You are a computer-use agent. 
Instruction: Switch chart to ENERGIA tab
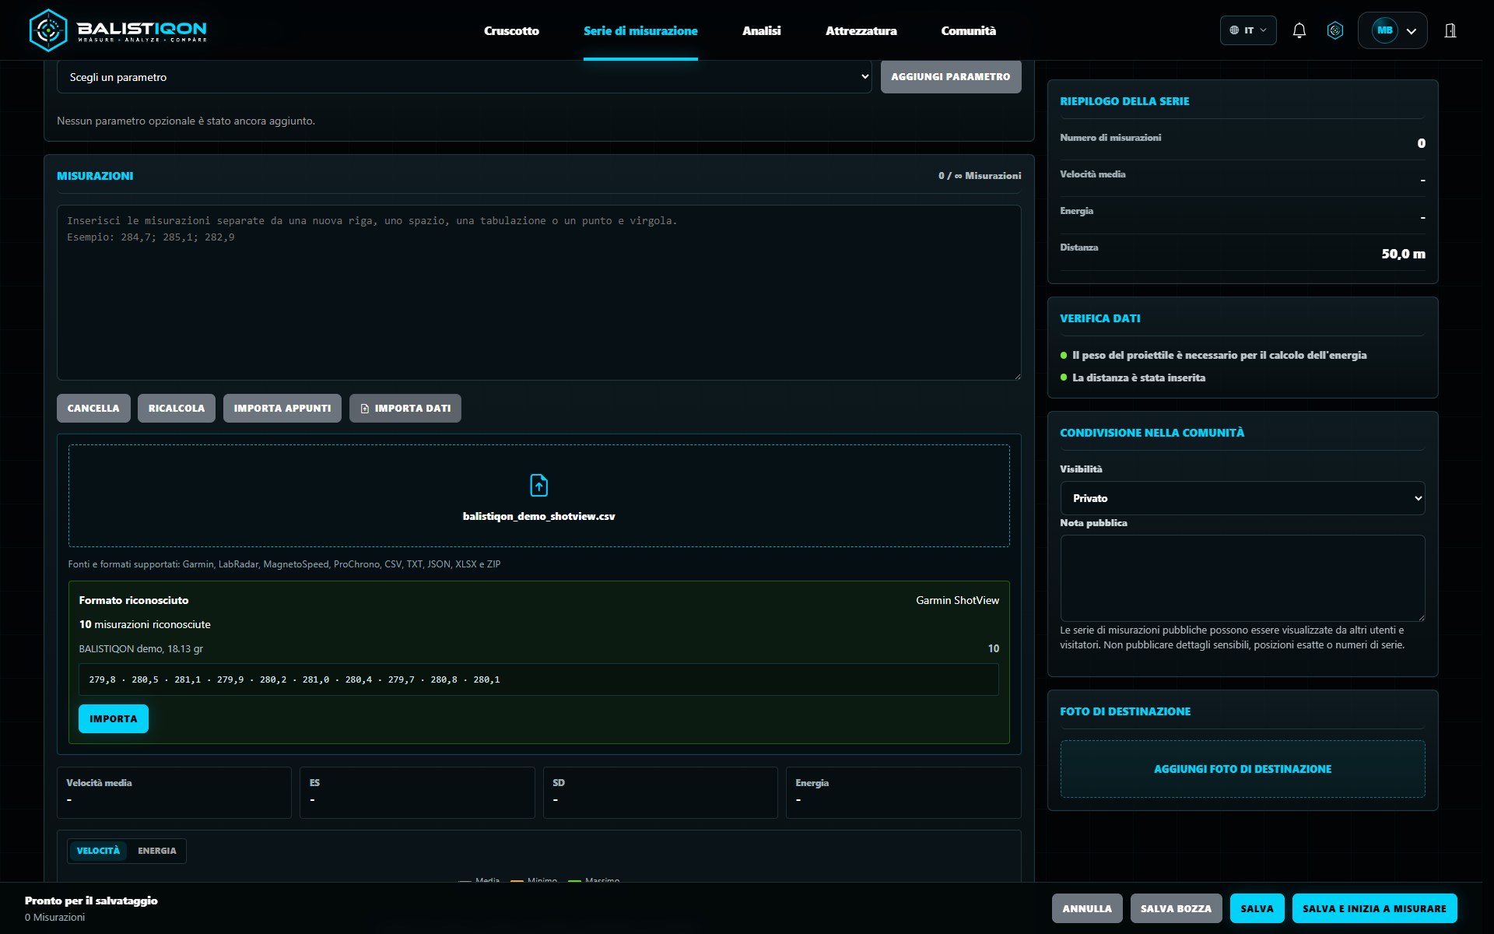click(x=157, y=851)
